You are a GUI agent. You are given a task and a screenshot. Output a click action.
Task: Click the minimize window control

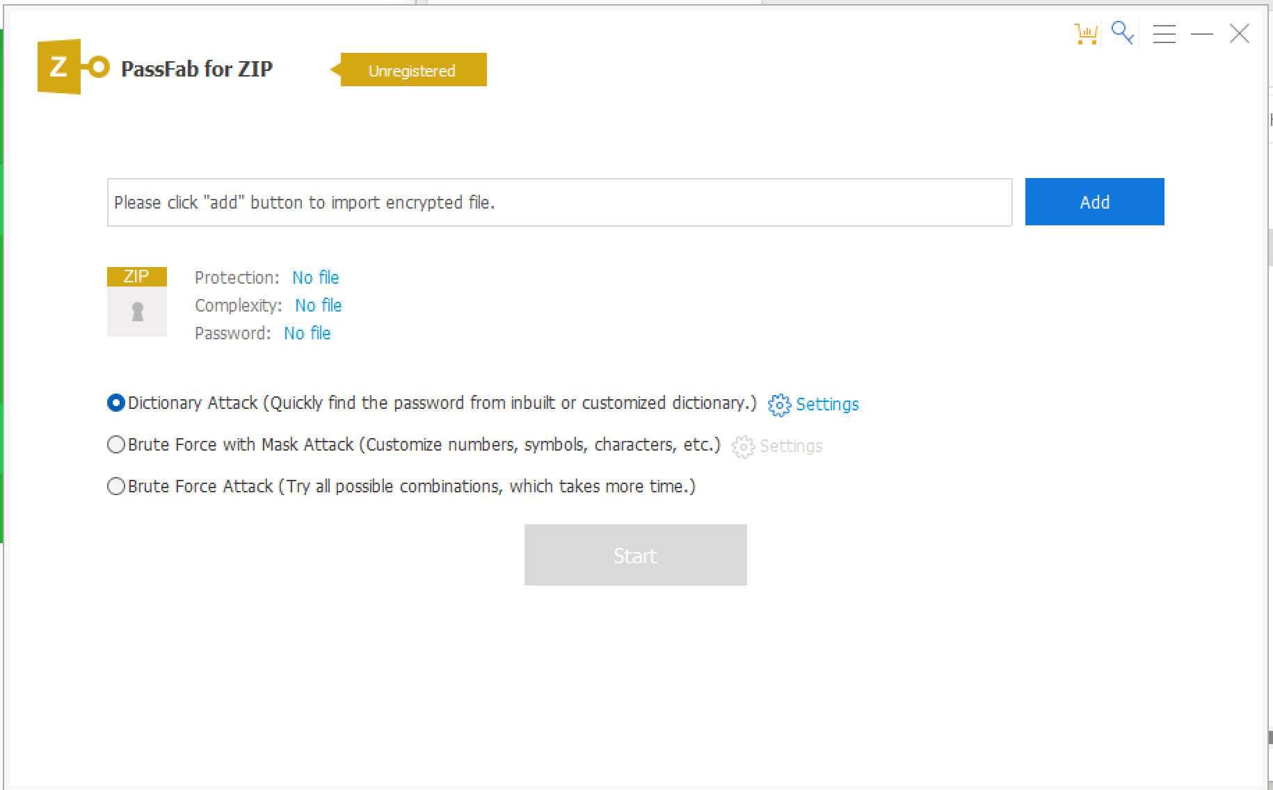[x=1203, y=33]
